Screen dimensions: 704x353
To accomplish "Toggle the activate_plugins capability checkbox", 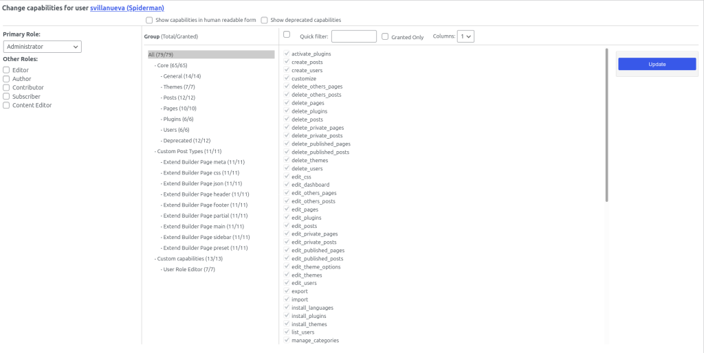I will tap(286, 54).
